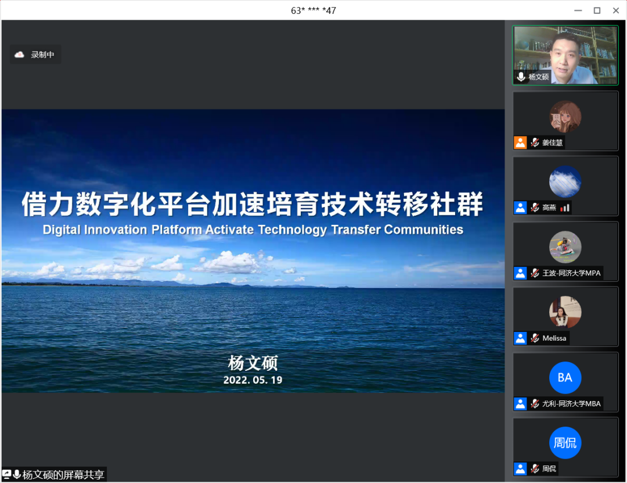Click the 杨文硕的屏幕共享 label

64,474
